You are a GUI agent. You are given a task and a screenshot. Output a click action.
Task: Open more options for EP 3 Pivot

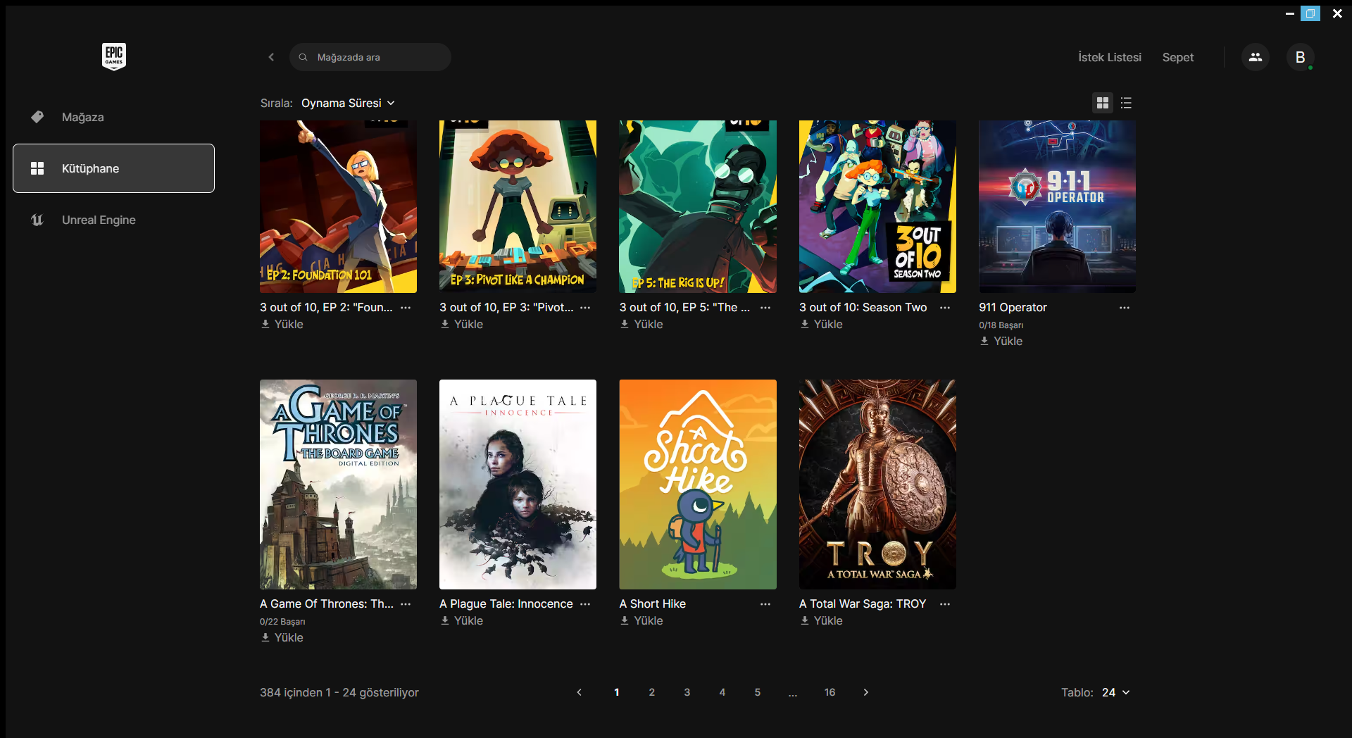585,308
